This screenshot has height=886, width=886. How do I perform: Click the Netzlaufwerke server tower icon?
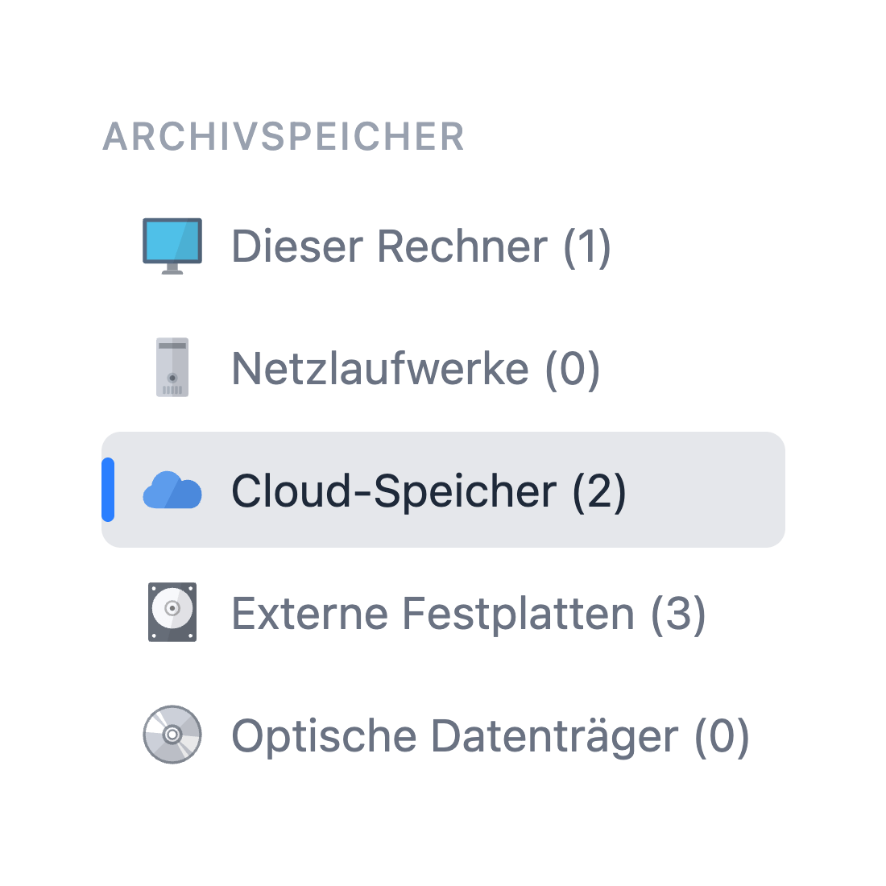click(x=172, y=368)
